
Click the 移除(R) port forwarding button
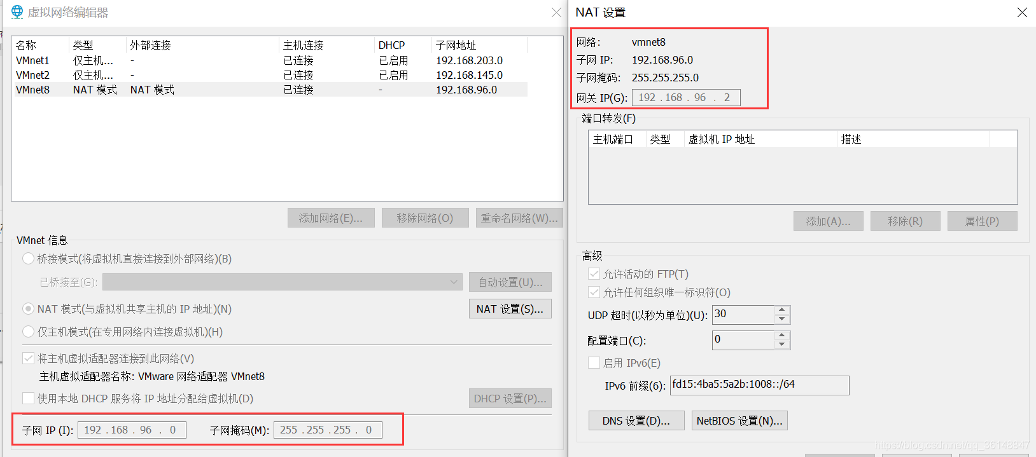pos(906,221)
